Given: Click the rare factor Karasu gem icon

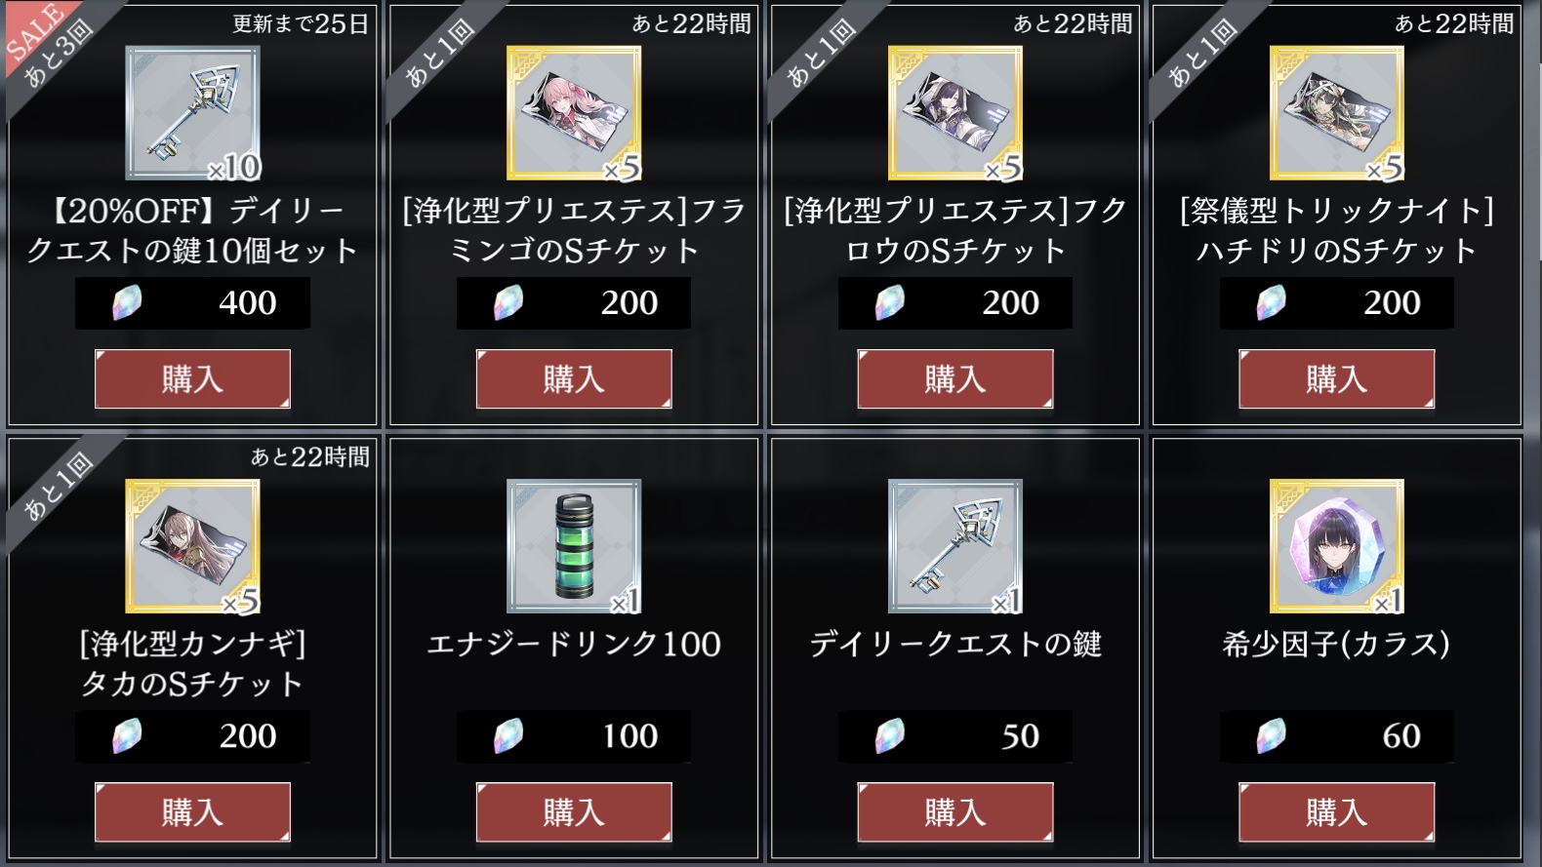Looking at the screenshot, I should (x=1337, y=546).
